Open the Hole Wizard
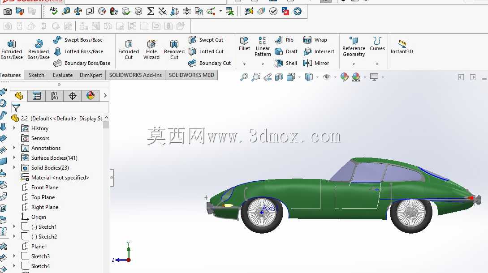 click(151, 49)
